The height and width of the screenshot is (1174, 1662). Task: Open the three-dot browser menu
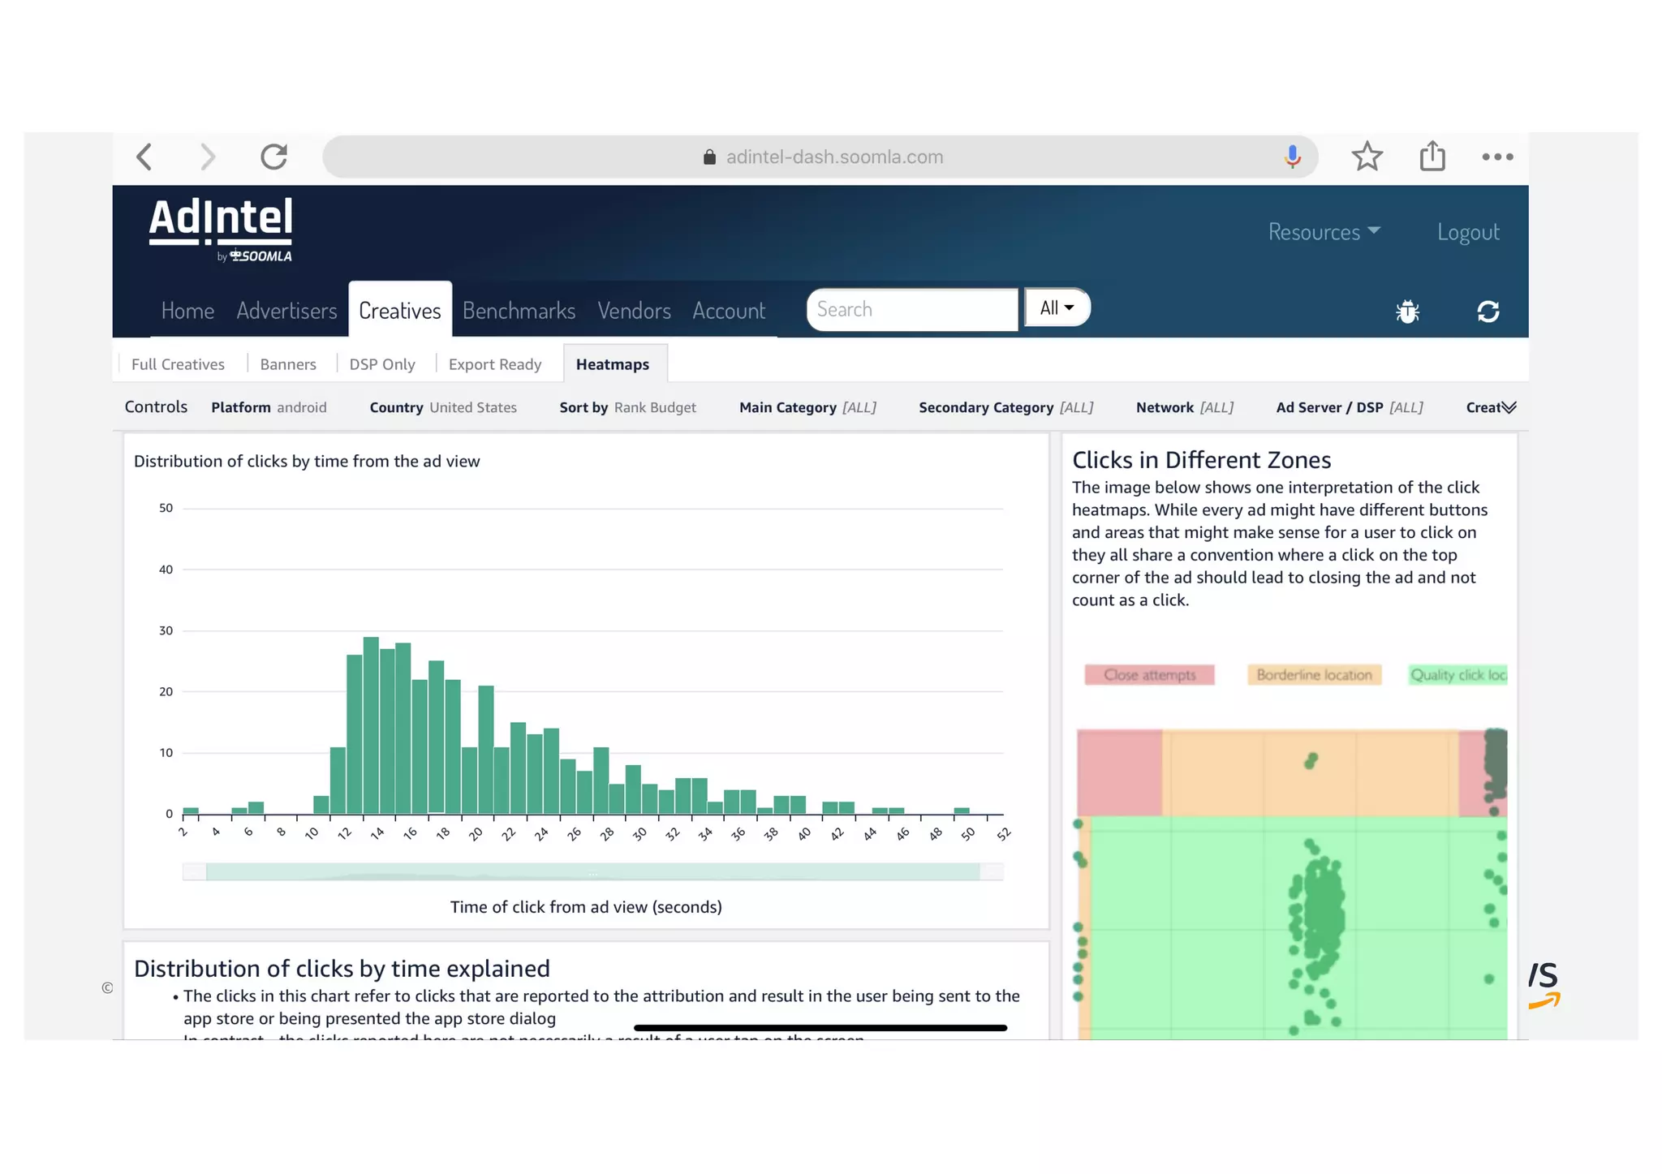(x=1497, y=157)
